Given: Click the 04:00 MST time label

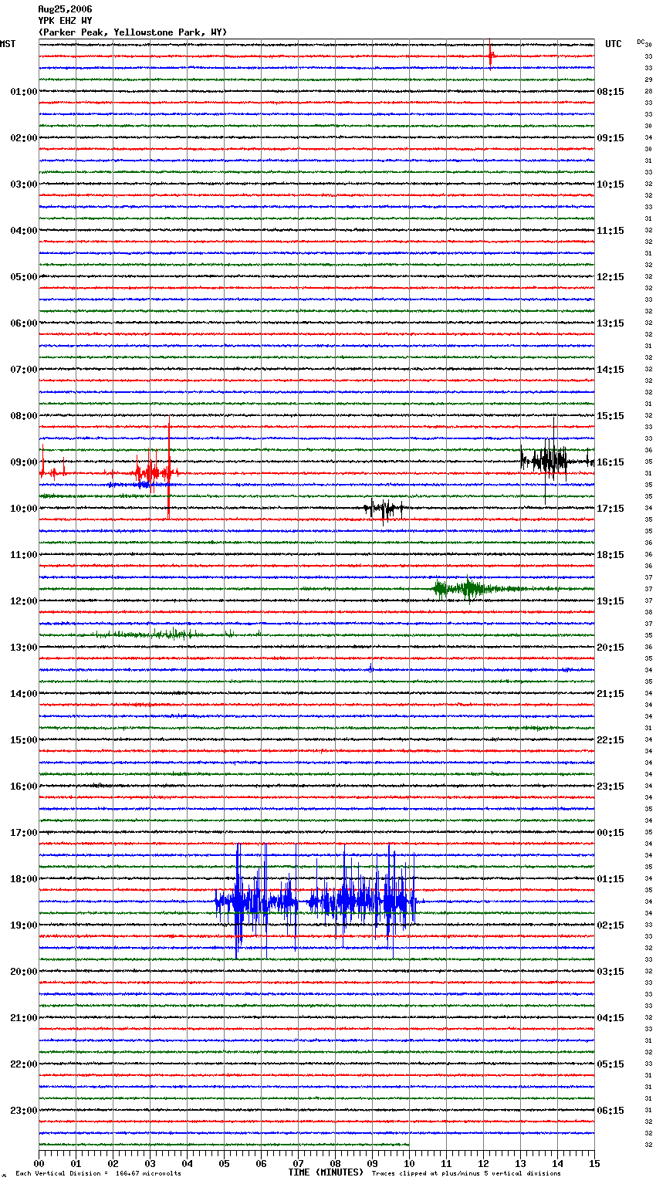Looking at the screenshot, I should pyautogui.click(x=24, y=231).
